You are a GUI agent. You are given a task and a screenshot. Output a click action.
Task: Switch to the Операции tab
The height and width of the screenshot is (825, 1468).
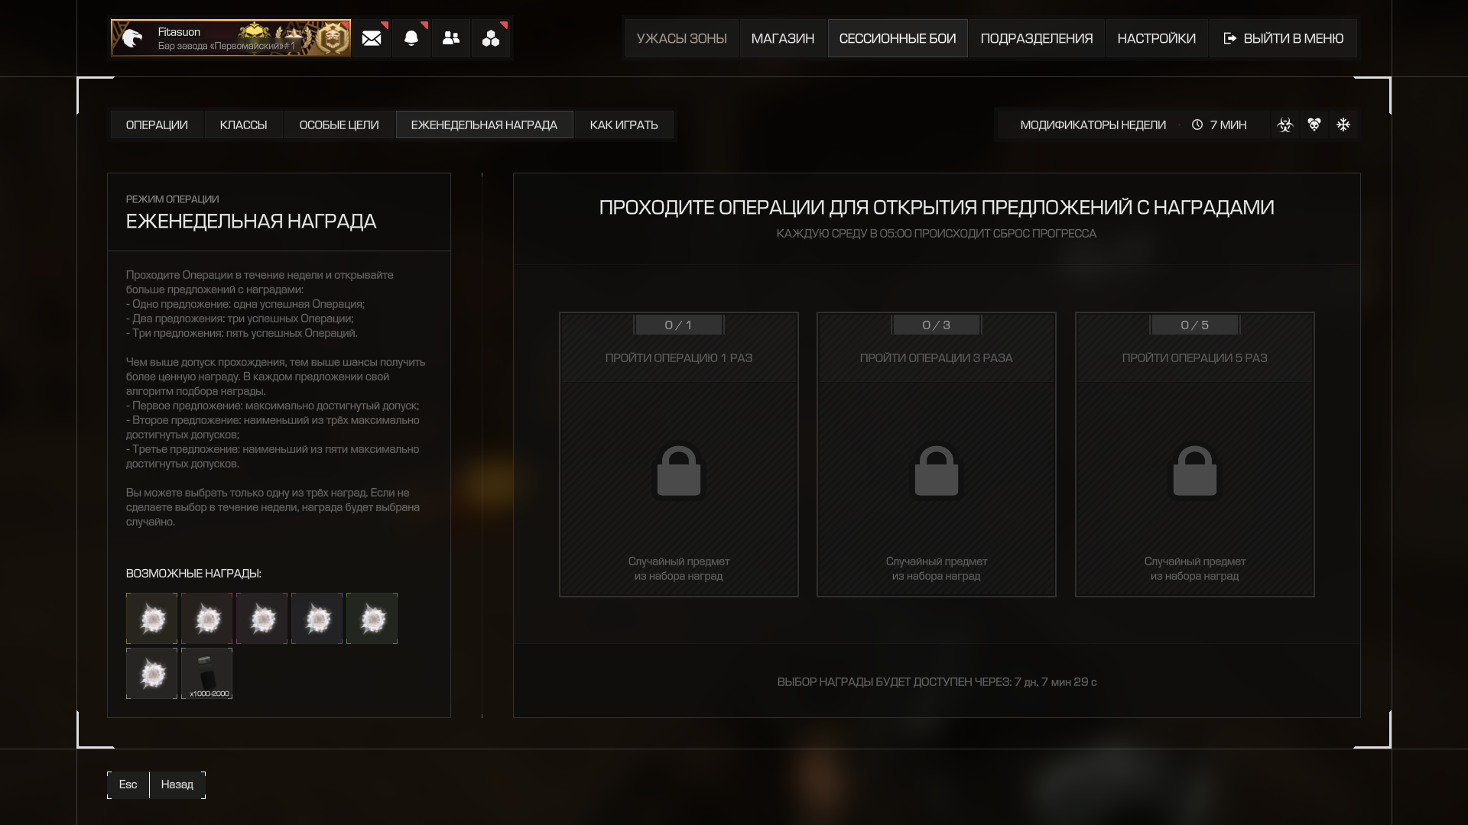tap(157, 125)
